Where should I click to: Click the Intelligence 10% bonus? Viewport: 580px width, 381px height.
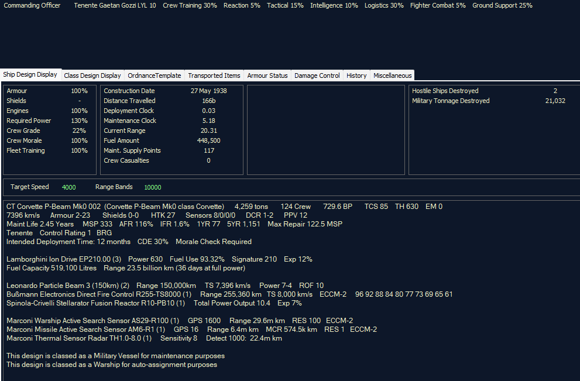tap(334, 5)
